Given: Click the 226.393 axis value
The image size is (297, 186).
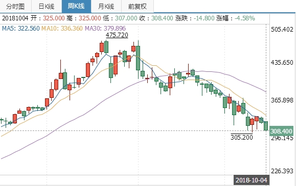Looking at the screenshot, I should point(282,171).
